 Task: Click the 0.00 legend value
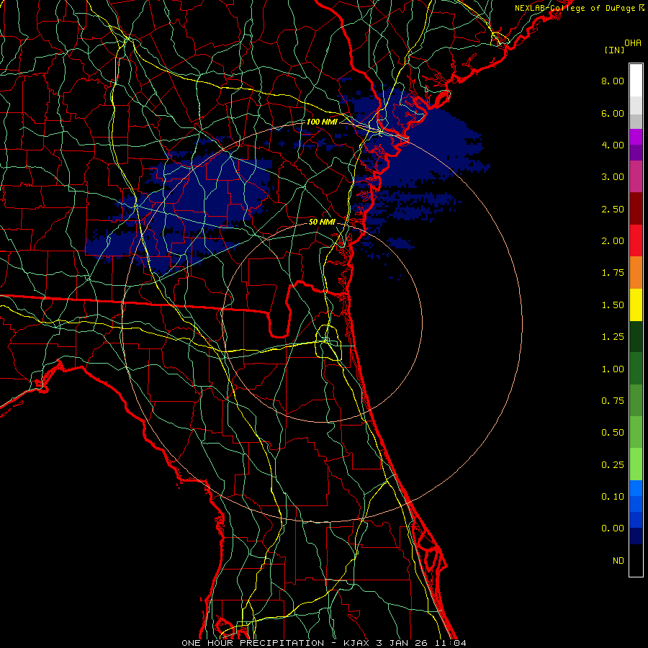pos(613,528)
